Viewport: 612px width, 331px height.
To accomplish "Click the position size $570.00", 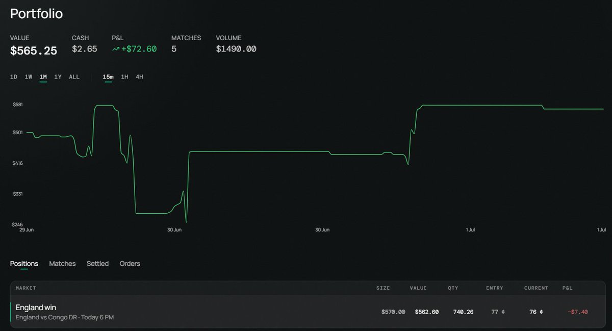I will pyautogui.click(x=393, y=312).
